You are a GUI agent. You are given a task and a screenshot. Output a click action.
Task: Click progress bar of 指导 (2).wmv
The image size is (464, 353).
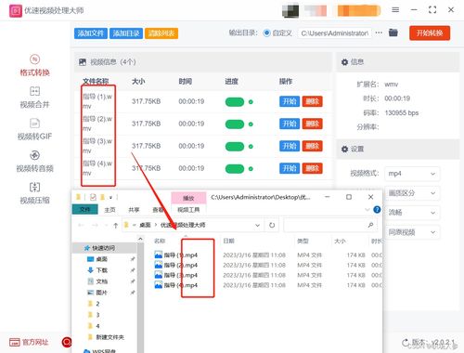pyautogui.click(x=235, y=124)
